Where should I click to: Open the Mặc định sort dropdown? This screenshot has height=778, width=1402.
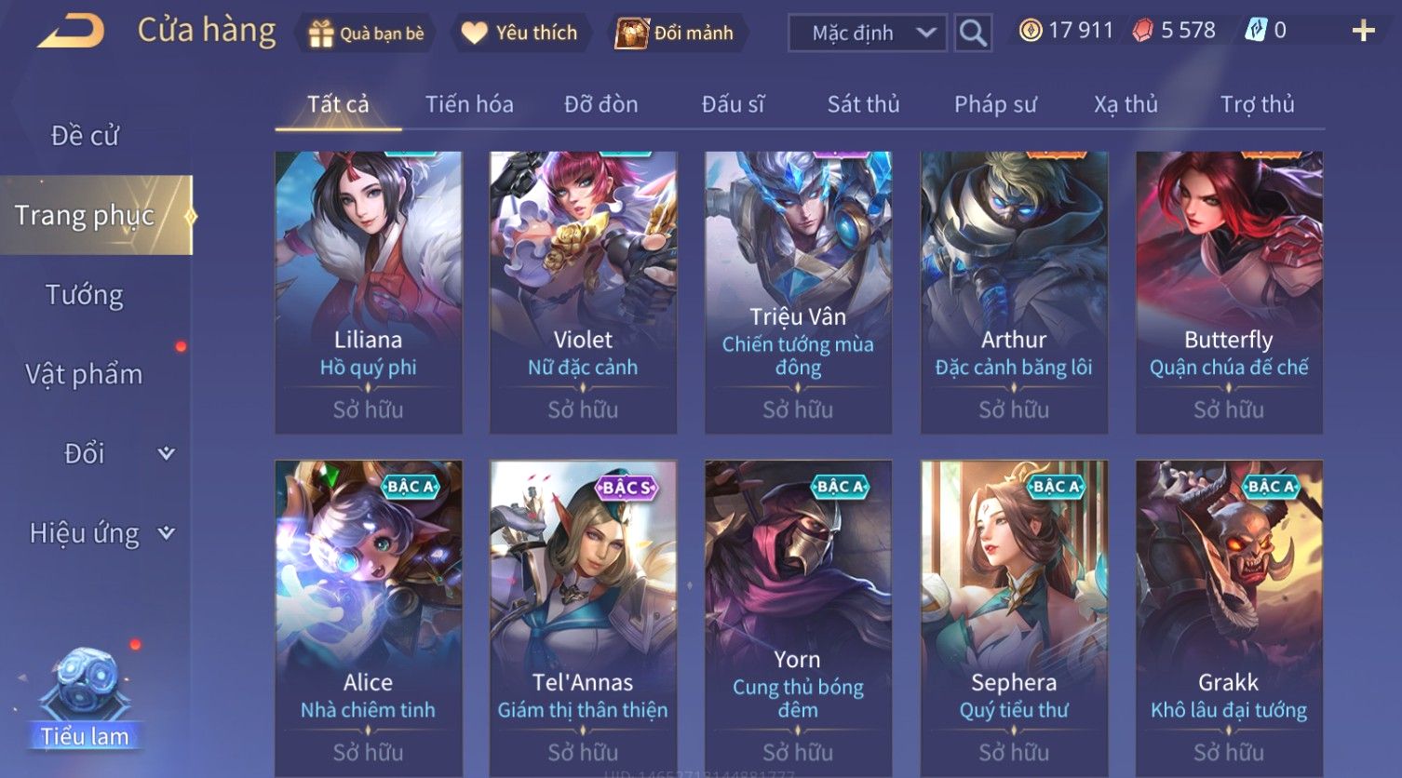[x=868, y=33]
